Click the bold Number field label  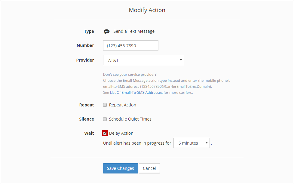[x=85, y=45]
